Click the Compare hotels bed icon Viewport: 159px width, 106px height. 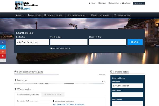(x=111, y=72)
